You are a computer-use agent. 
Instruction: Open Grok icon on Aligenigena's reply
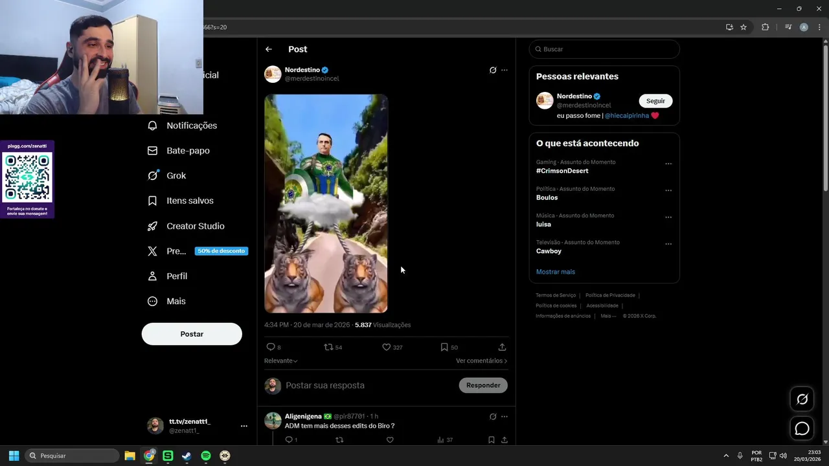point(493,417)
